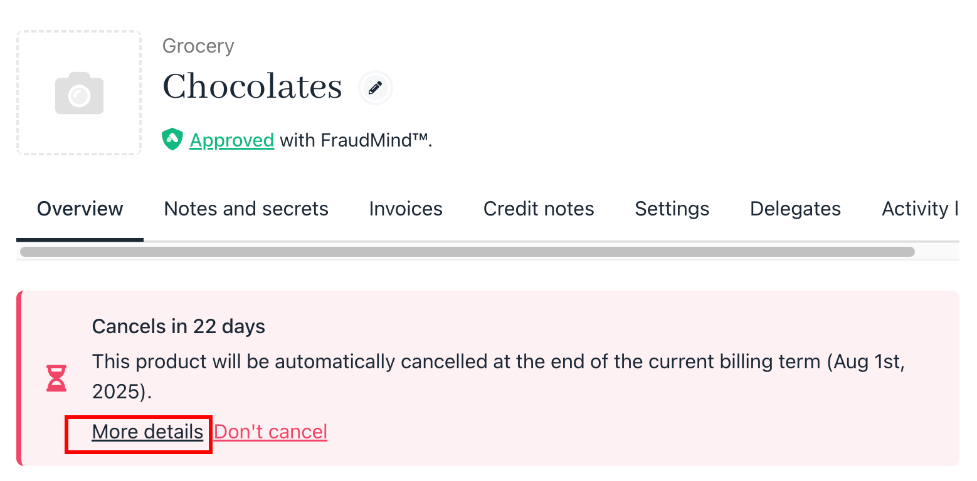Click the green FraudMind shield icon

tap(172, 139)
